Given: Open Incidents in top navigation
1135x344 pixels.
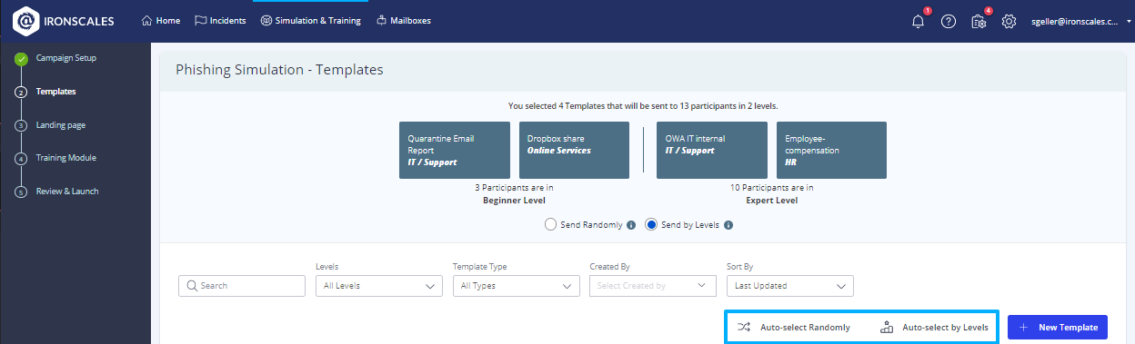Looking at the screenshot, I should (220, 21).
